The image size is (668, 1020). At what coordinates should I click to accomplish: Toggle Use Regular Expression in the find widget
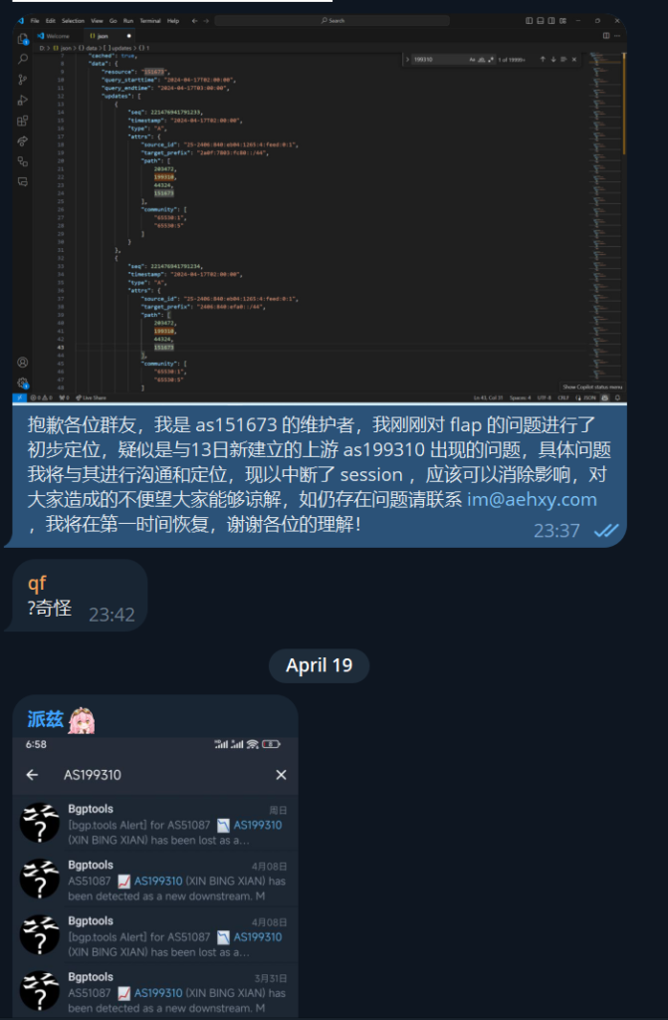(x=491, y=59)
